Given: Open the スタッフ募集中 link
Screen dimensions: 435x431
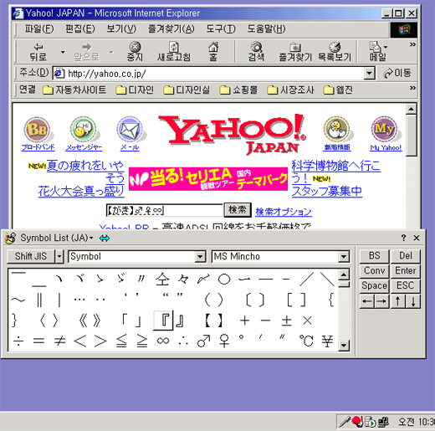Looking at the screenshot, I should click(327, 192).
